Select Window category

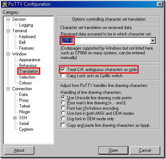19,54
